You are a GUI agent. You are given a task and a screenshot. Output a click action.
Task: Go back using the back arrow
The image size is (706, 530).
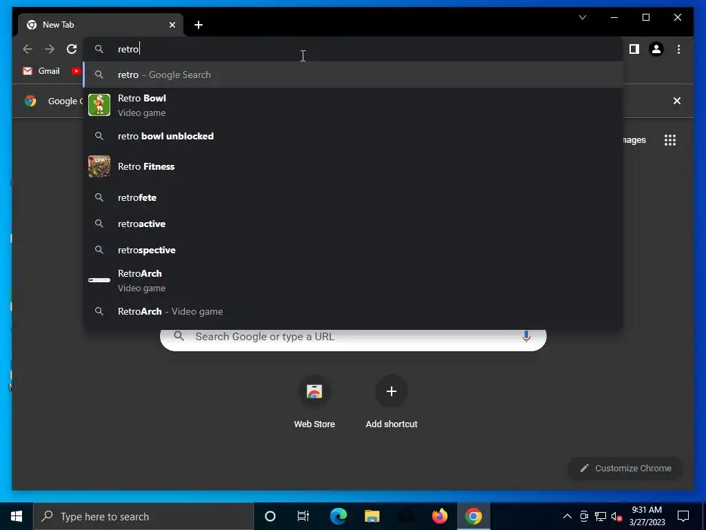(28, 49)
